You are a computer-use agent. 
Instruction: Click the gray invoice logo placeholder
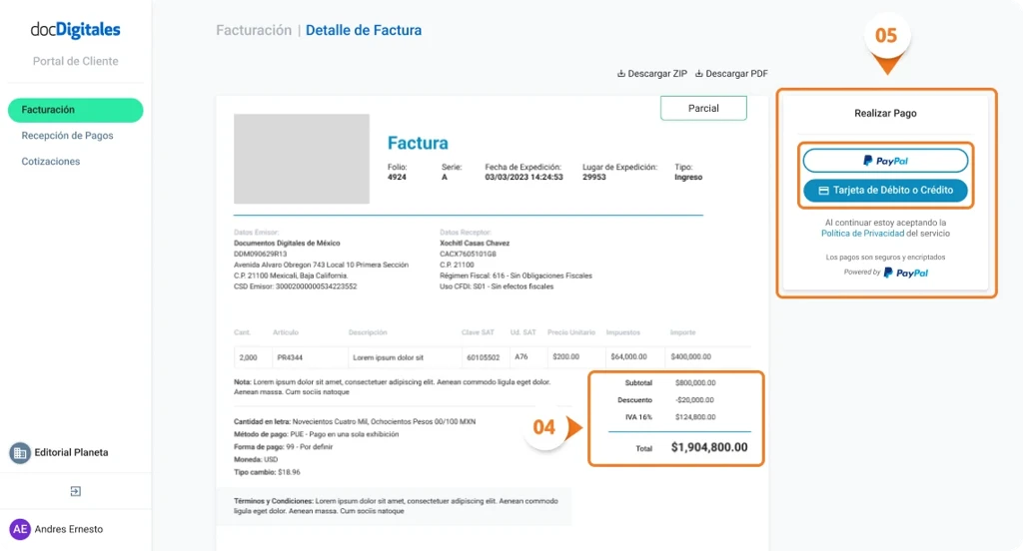[302, 159]
